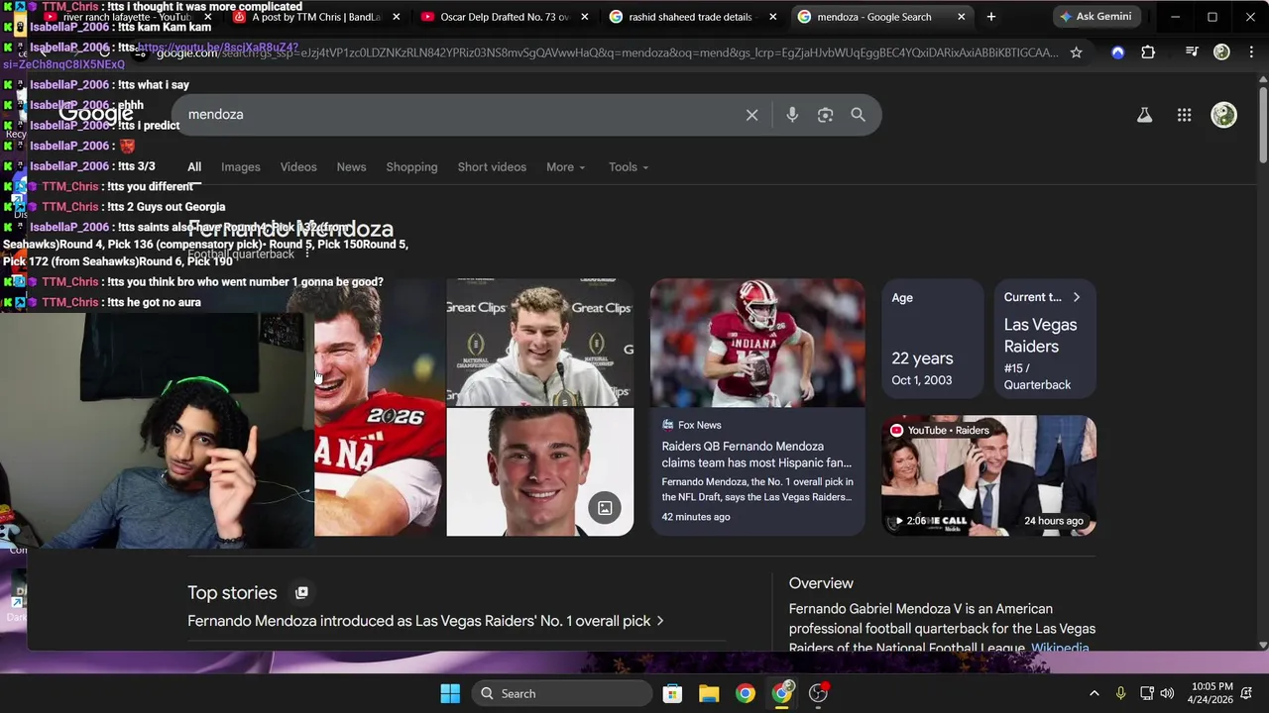
Task: Expand the More filters dropdown
Action: pyautogui.click(x=565, y=167)
